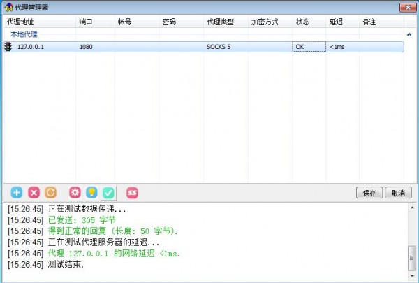Click the blue plus add proxy icon

coord(17,193)
